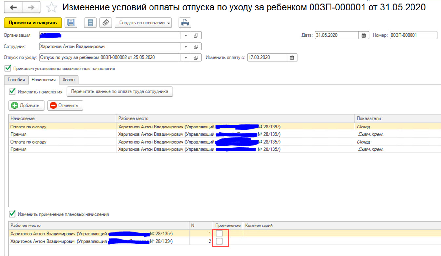441x256 pixels.
Task: Click the Сотрудник field Харитонов Антон Владимирович
Action: 110,47
